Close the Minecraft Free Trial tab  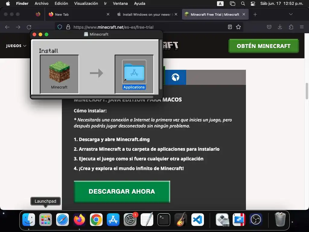click(244, 14)
